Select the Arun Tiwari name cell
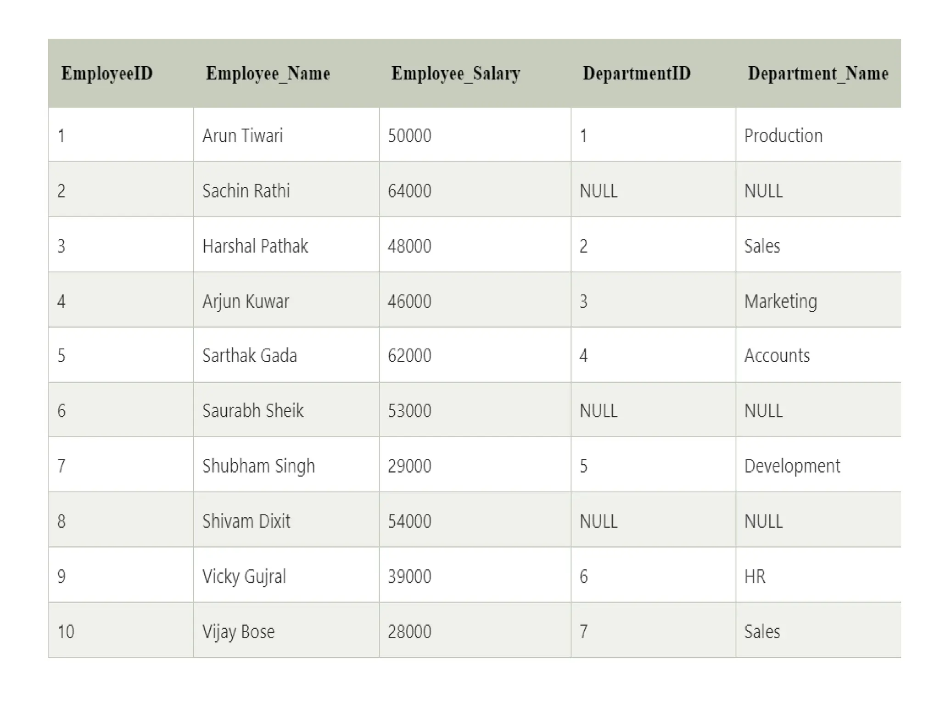Screen dimensions: 940x705 coord(242,136)
